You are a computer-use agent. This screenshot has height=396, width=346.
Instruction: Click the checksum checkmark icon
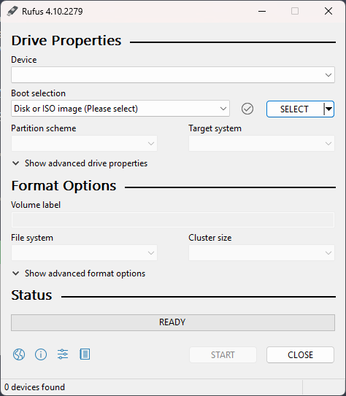[247, 109]
